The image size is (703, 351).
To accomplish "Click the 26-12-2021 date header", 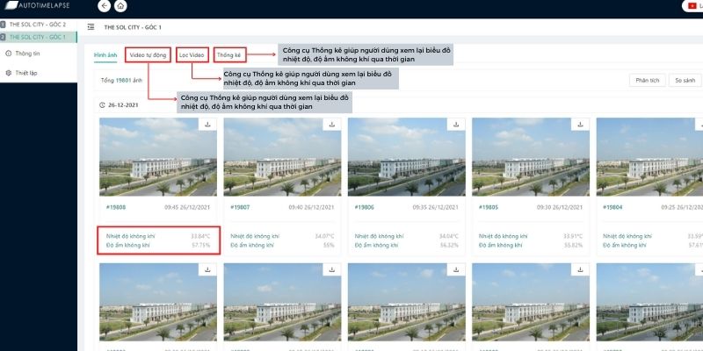I will pos(123,104).
